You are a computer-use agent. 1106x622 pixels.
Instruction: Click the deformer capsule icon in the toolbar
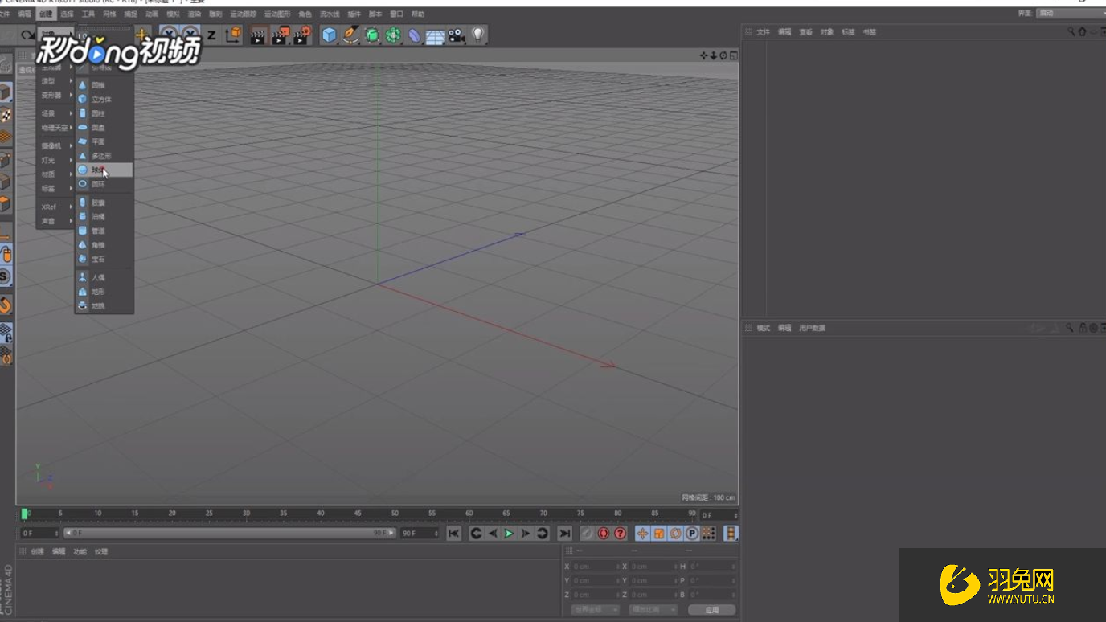click(414, 35)
